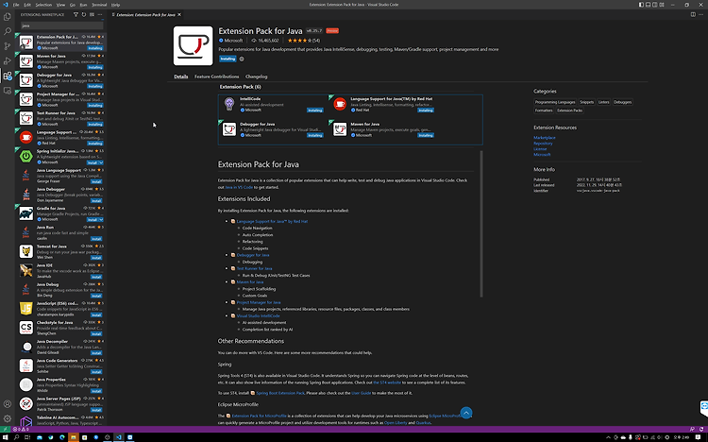Toggle Panel layout button in title bar
The image size is (708, 442).
click(x=648, y=5)
